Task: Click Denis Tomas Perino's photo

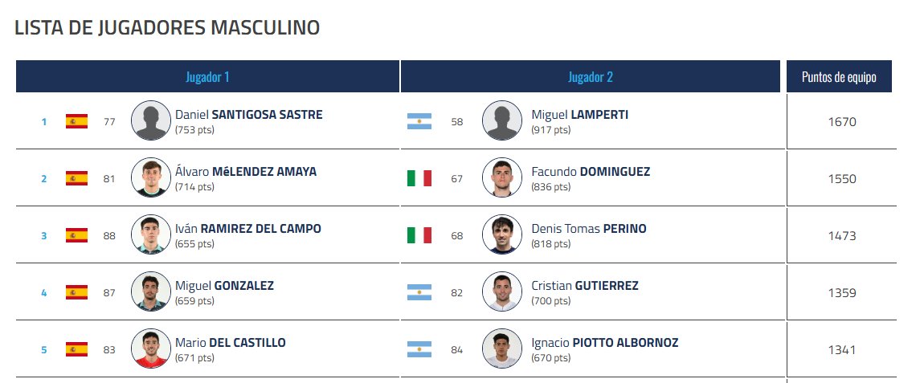Action: coord(502,235)
